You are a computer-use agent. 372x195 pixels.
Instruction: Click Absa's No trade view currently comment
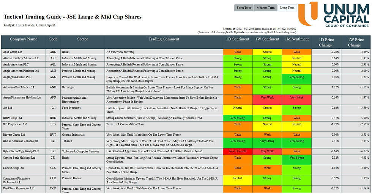(x=120, y=52)
